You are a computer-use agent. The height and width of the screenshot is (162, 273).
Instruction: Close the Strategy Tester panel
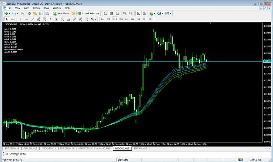point(3,152)
